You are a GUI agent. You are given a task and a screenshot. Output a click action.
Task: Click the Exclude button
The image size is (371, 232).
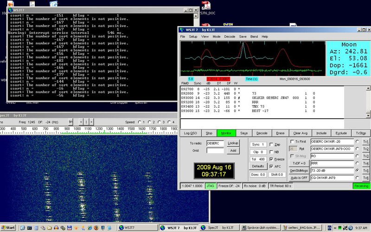pyautogui.click(x=341, y=133)
